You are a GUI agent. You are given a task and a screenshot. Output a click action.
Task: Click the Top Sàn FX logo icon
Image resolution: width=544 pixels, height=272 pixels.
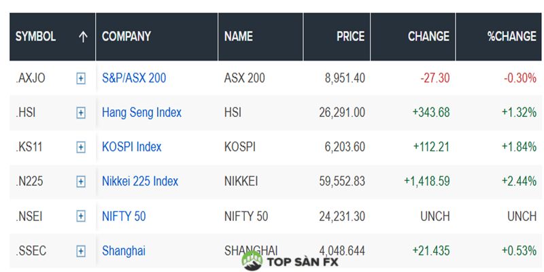[x=252, y=260]
